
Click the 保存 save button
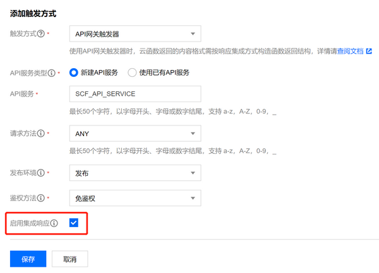pos(28,258)
